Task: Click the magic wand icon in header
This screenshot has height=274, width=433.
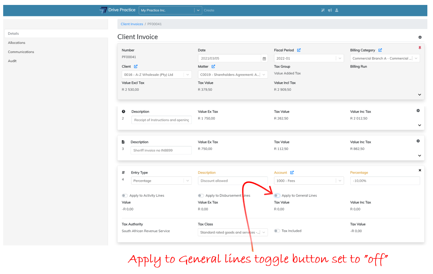Action: [323, 10]
